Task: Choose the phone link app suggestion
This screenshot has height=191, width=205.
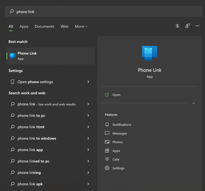Action: (x=50, y=150)
